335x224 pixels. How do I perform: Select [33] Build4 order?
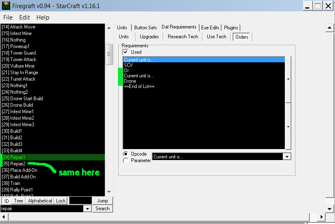(53, 151)
